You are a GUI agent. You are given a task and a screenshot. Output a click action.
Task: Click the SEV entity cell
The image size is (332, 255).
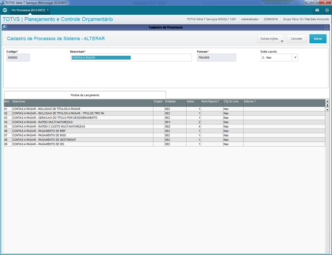pos(175,122)
